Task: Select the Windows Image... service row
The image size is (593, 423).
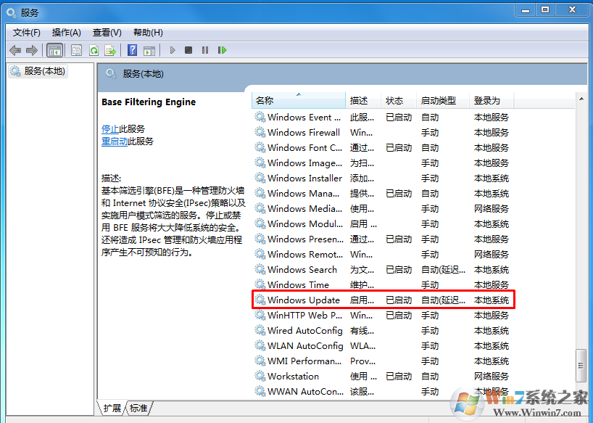Action: click(x=383, y=163)
